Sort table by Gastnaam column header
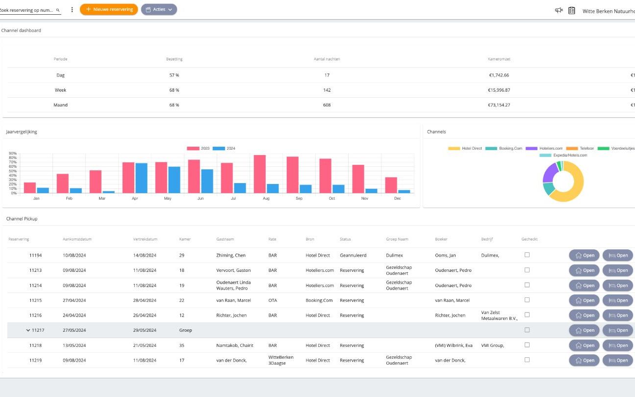 point(225,239)
